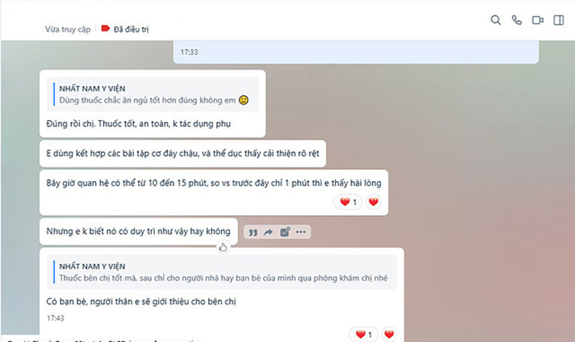The image size is (575, 342).
Task: Click red 'Đã điều trị' tag label
Action: coord(125,29)
